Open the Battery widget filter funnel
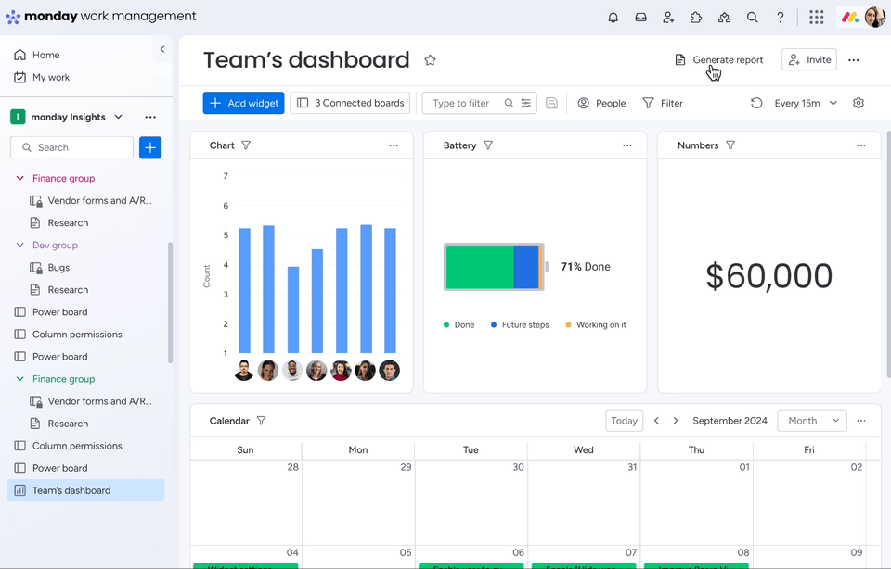The height and width of the screenshot is (569, 891). pyautogui.click(x=488, y=145)
